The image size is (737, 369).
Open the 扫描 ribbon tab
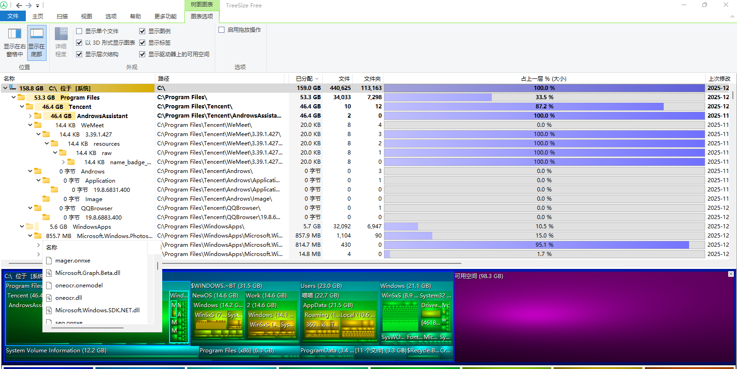coord(62,17)
